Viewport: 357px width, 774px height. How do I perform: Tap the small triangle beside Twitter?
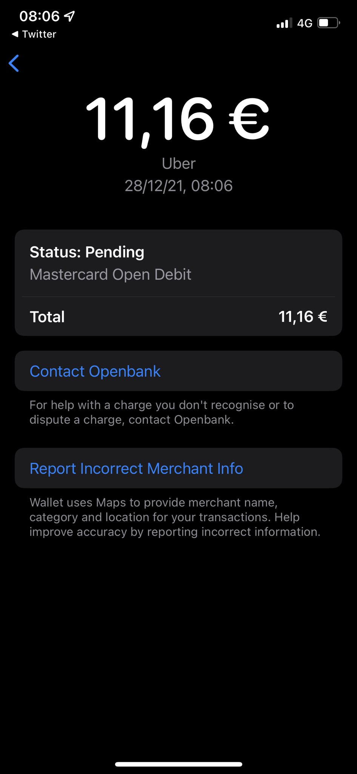coord(15,34)
